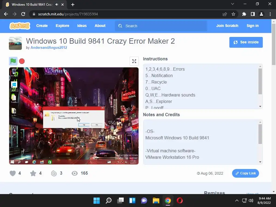Click the green flag to start project
The image size is (276, 207).
pyautogui.click(x=13, y=61)
